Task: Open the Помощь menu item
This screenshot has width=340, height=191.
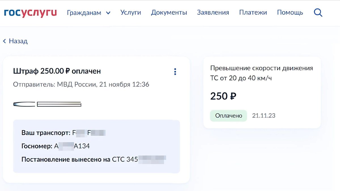Action: click(x=290, y=12)
